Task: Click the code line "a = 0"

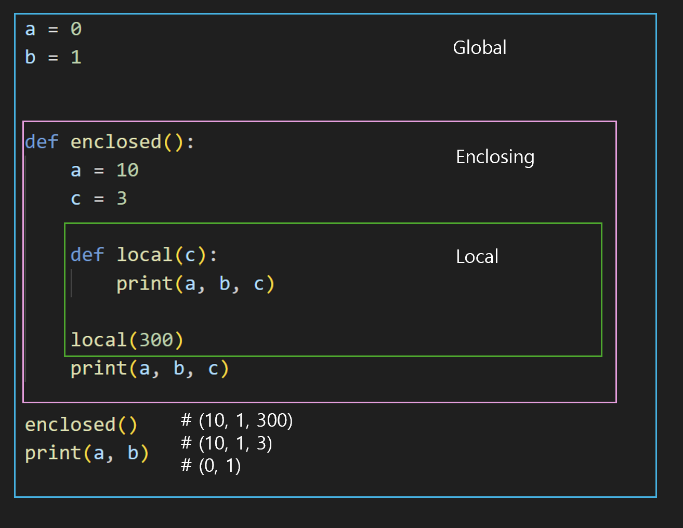Action: (x=53, y=29)
